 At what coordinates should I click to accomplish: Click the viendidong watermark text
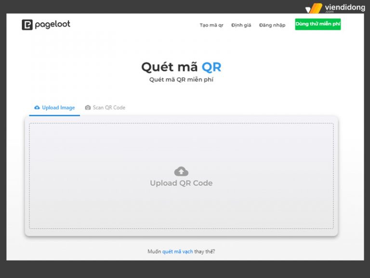[344, 8]
